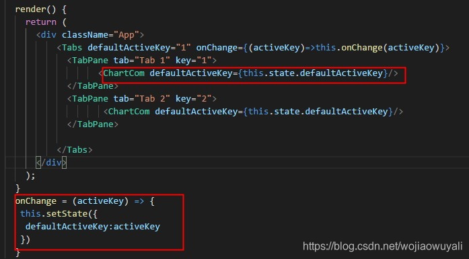Click the closing </div> tag
Viewport: 469px width, 259px height.
[x=51, y=163]
